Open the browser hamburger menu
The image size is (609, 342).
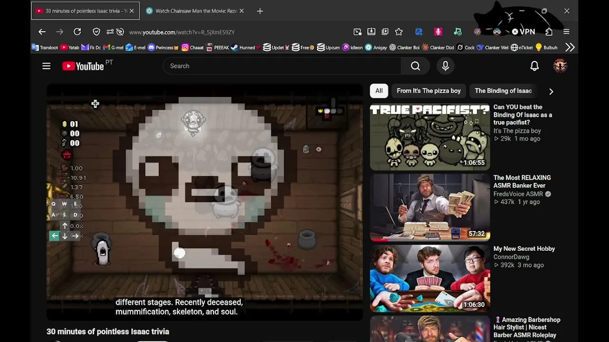tap(566, 32)
